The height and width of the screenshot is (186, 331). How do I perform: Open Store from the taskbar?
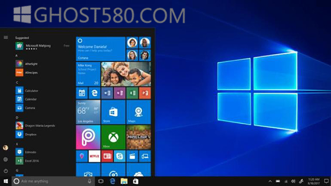click(x=136, y=181)
